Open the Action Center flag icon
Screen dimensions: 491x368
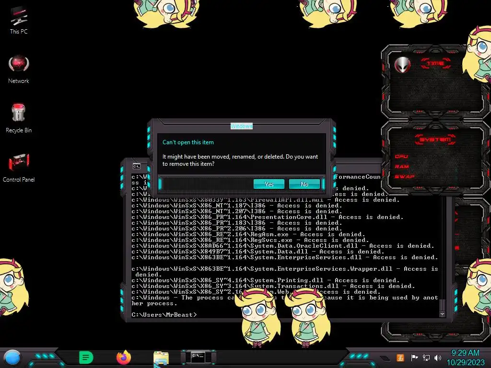(414, 357)
